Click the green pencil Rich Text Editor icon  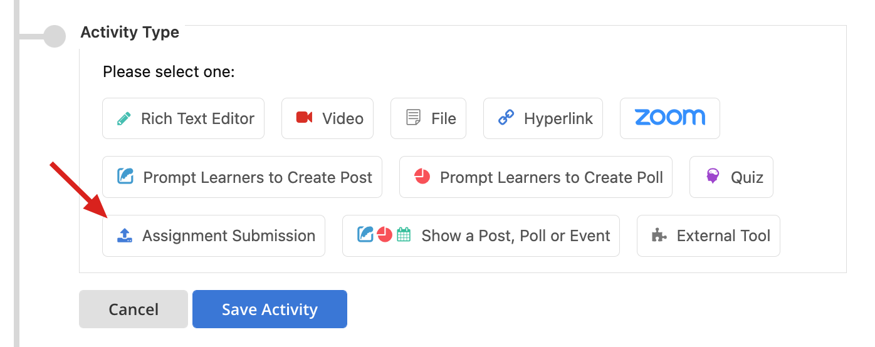(124, 118)
